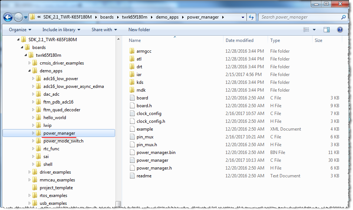Select the power_manager.h file icon

click(132, 168)
